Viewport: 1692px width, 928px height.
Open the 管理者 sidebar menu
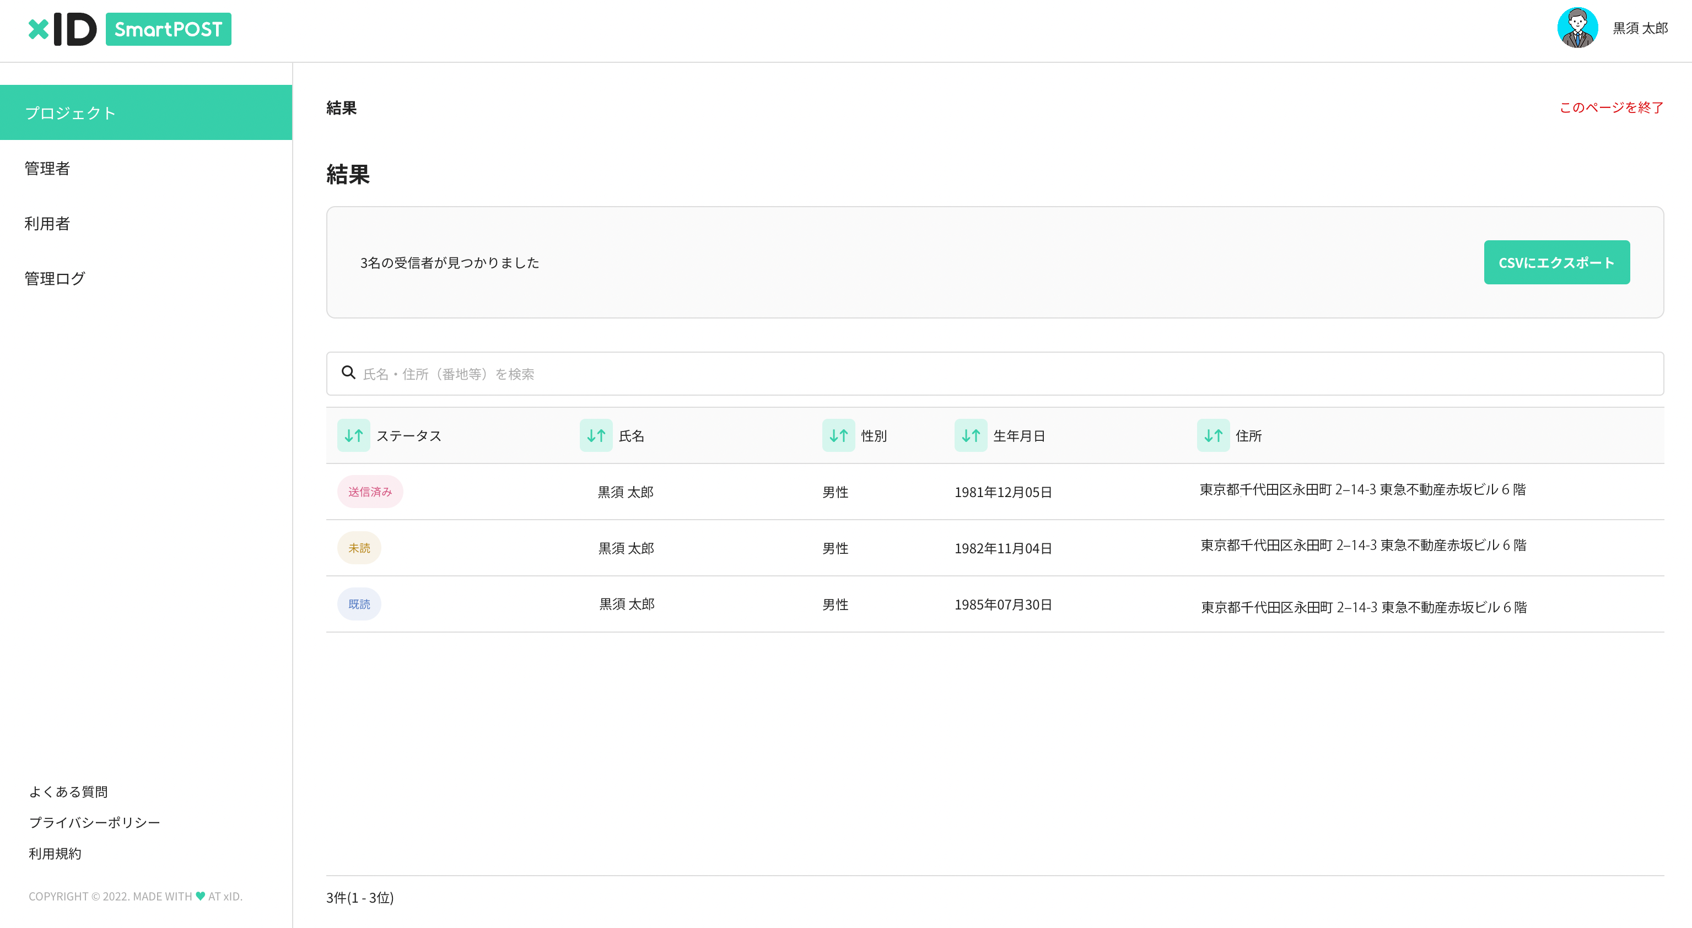click(47, 168)
